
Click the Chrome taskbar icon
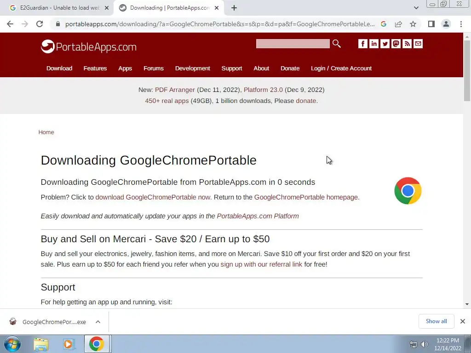(97, 344)
